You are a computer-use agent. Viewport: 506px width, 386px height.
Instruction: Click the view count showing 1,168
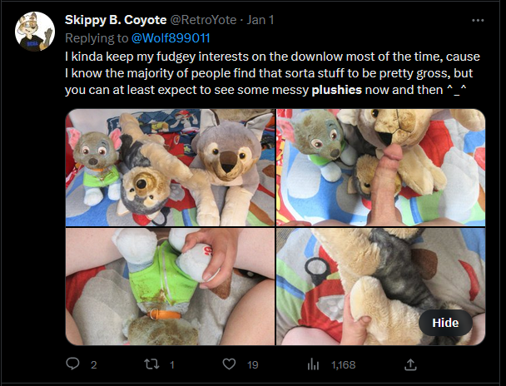[344, 364]
